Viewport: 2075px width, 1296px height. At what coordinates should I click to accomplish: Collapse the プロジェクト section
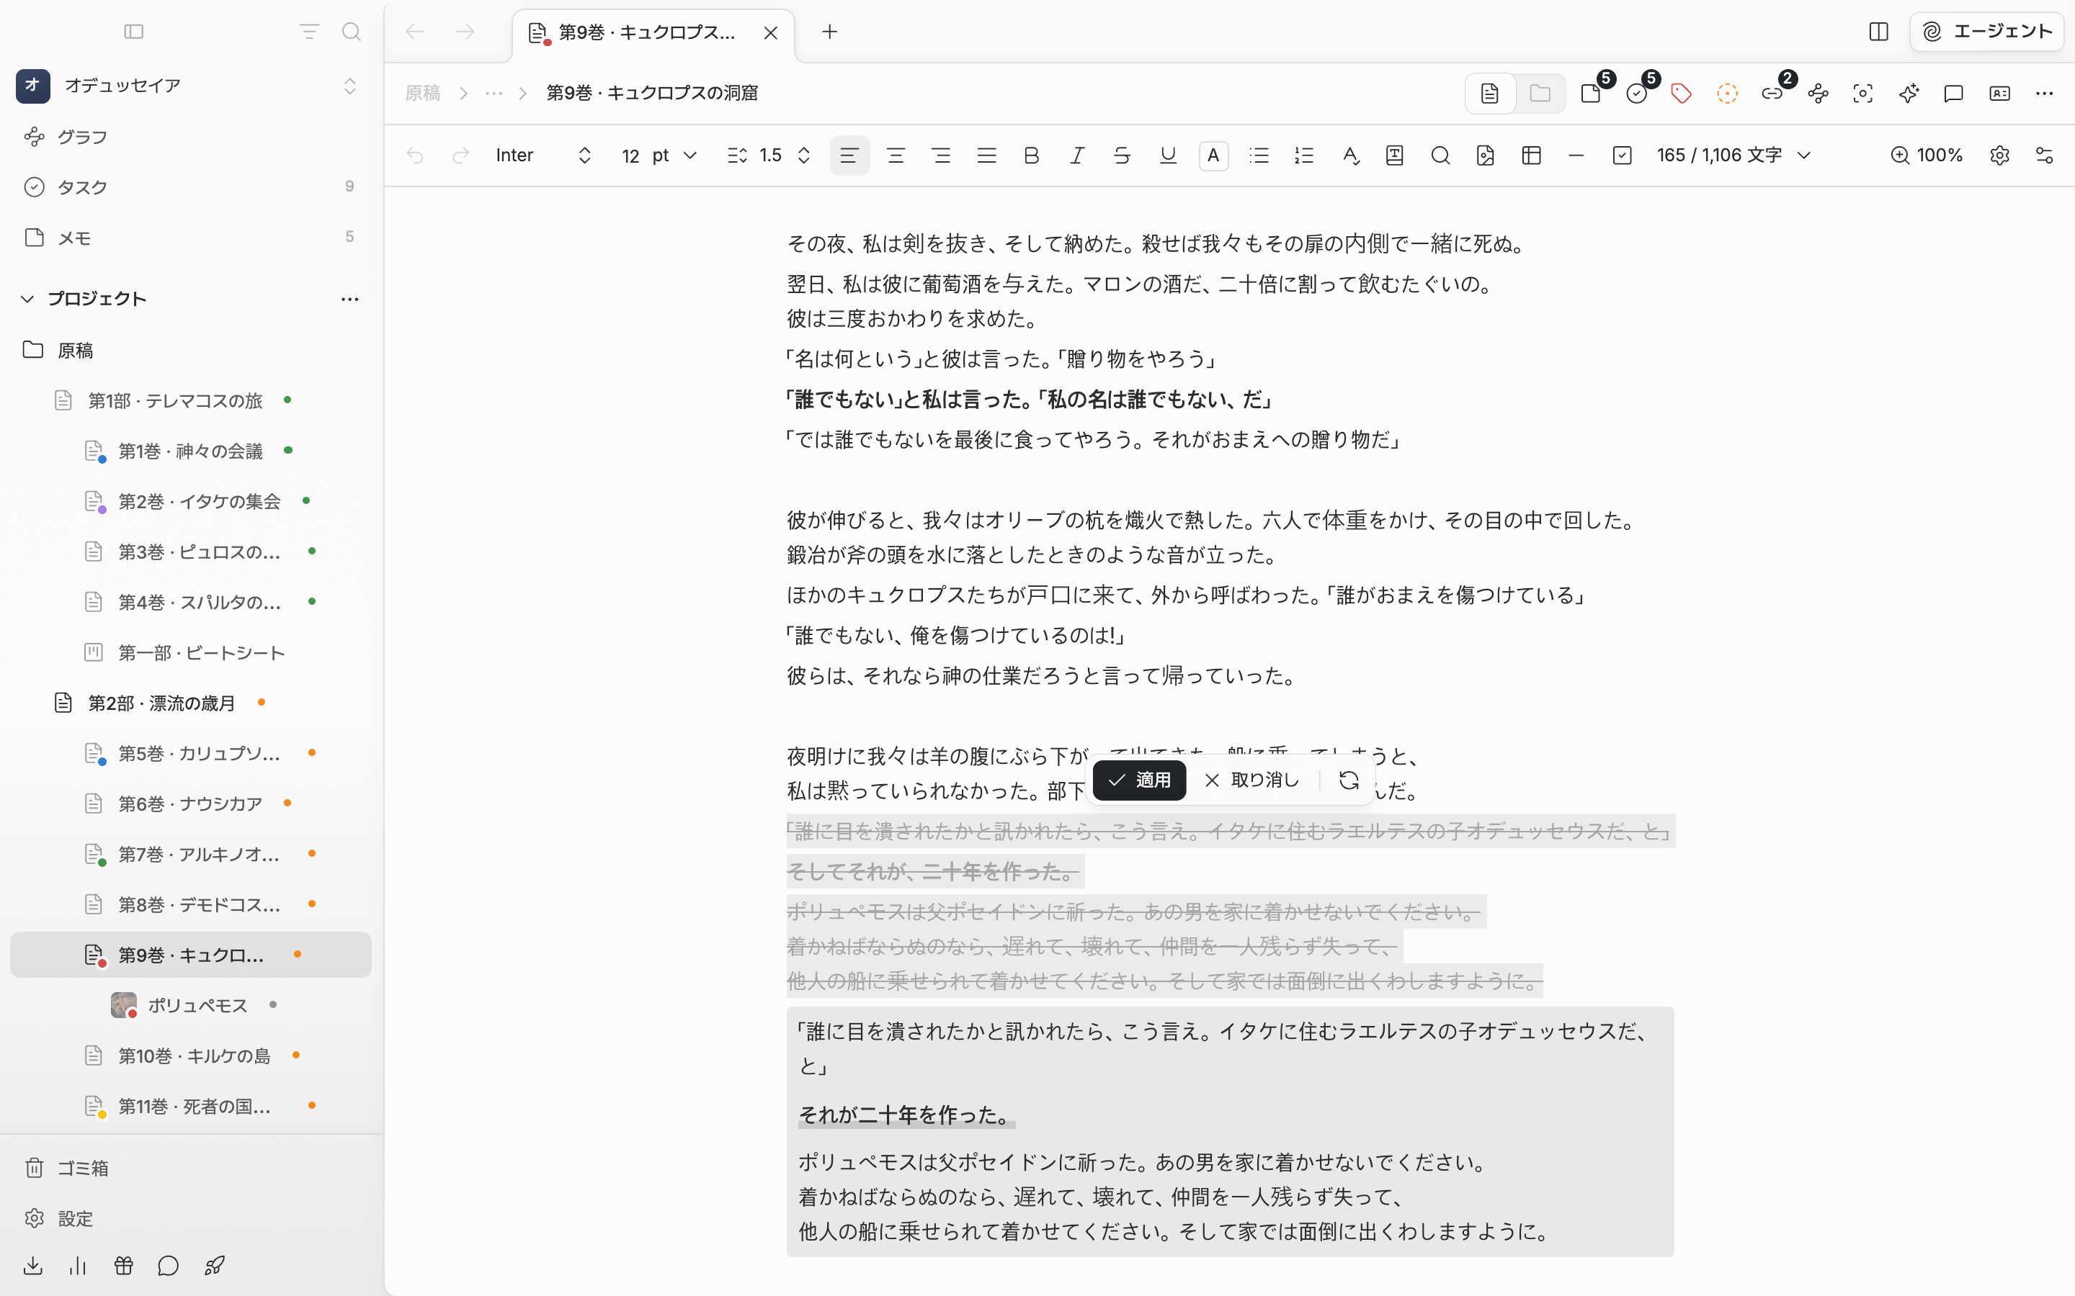[27, 298]
